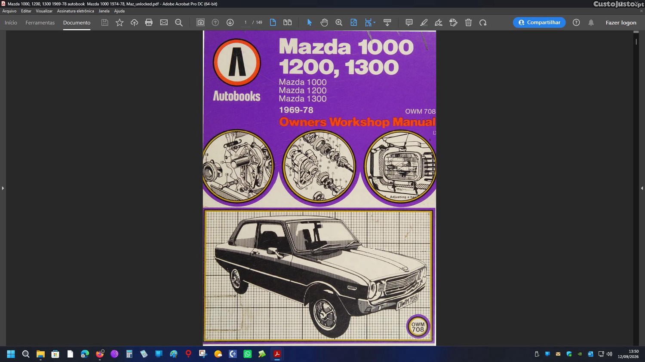Image resolution: width=645 pixels, height=362 pixels.
Task: Click the star bookmark icon
Action: click(120, 23)
